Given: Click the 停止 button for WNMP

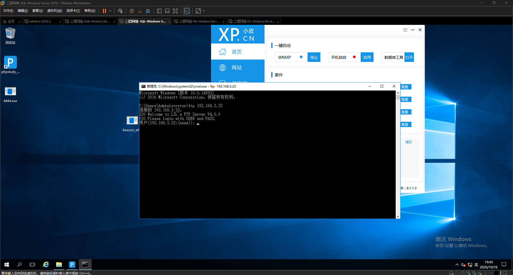Looking at the screenshot, I should (x=314, y=57).
